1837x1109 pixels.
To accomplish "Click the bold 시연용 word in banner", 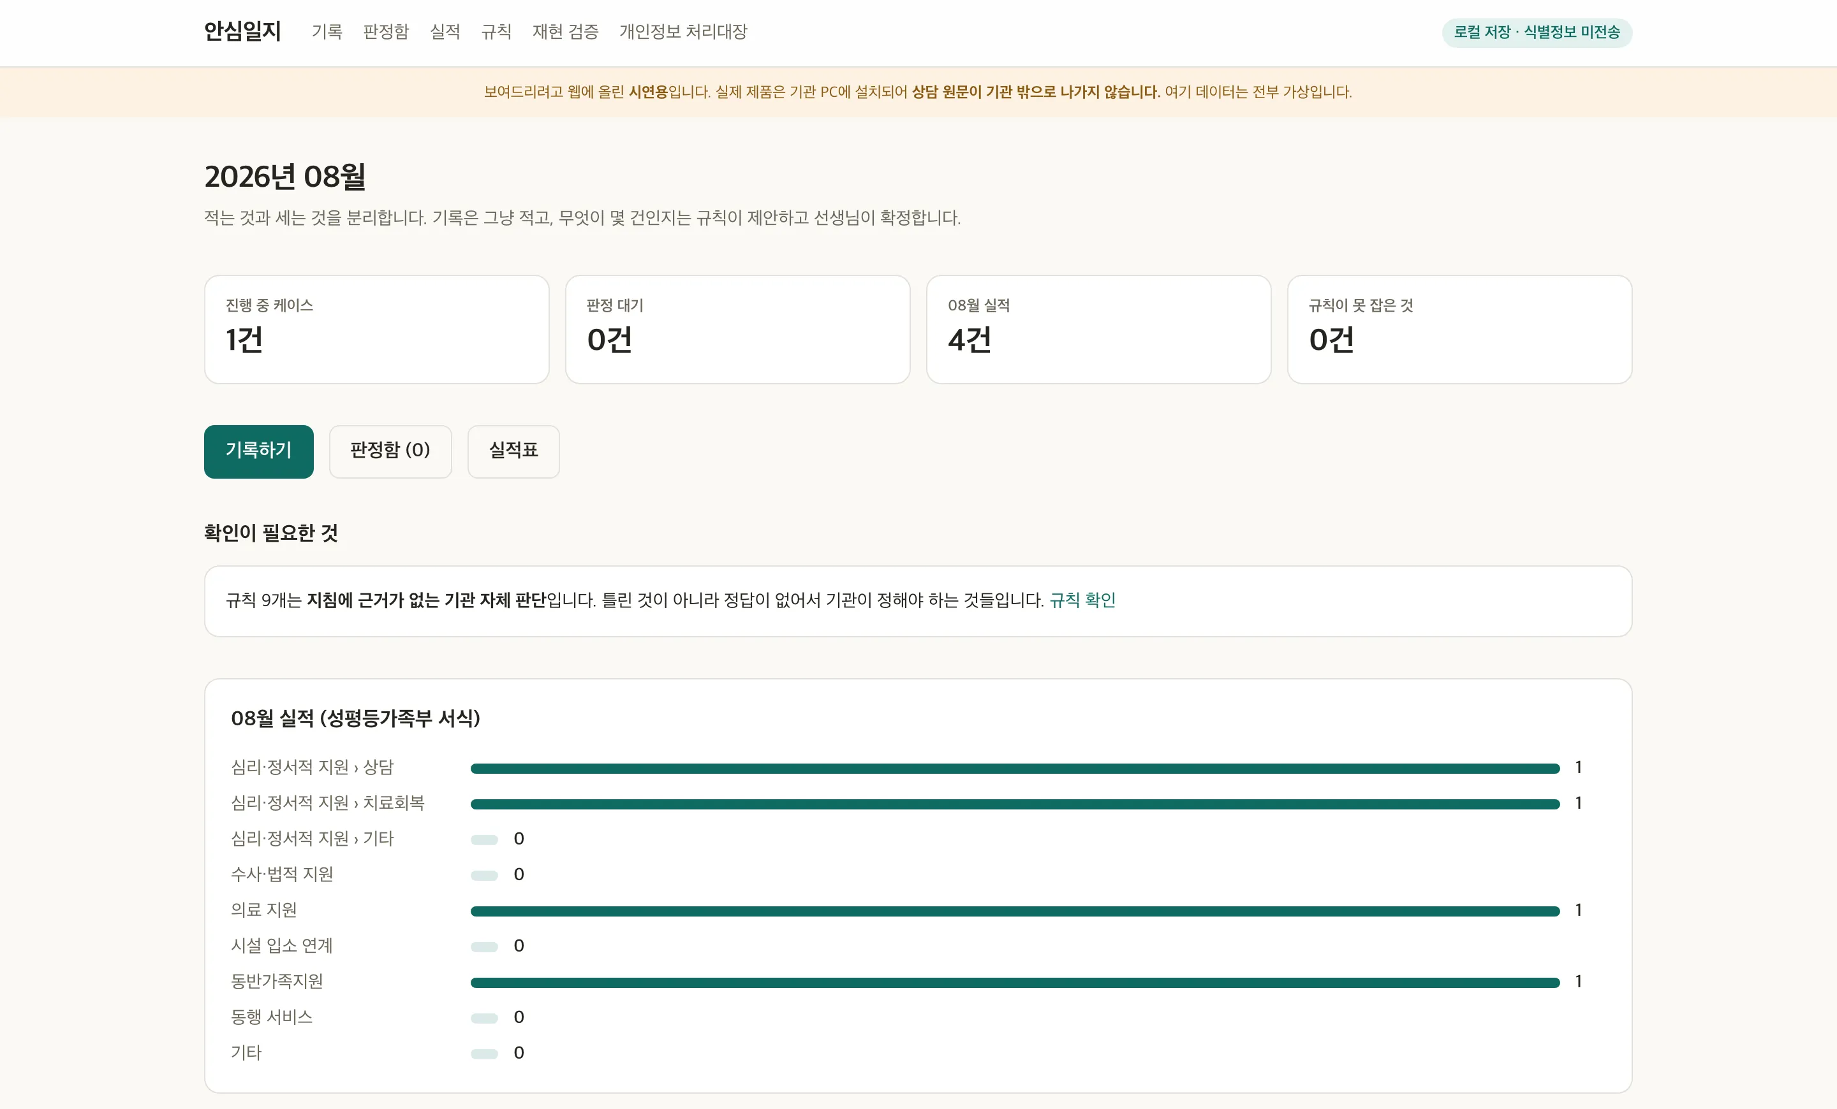I will tap(648, 92).
